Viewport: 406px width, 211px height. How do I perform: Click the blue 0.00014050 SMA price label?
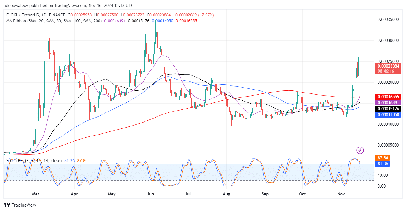(x=388, y=115)
